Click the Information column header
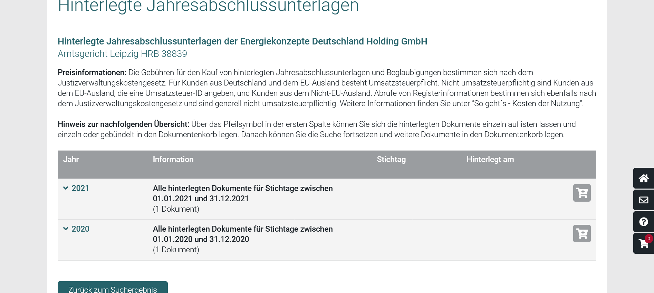Screen dimensions: 654x293 (x=173, y=159)
